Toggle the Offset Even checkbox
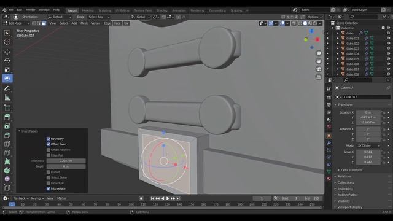Viewport: 393px width, 221px height. 49,144
